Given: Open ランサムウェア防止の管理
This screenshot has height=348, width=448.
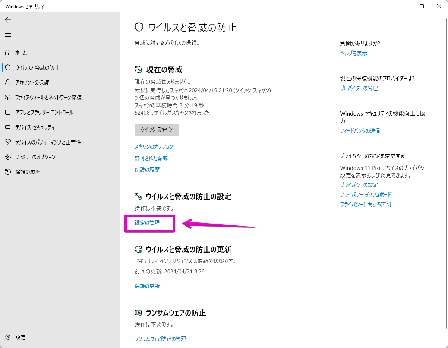Looking at the screenshot, I should pos(160,339).
